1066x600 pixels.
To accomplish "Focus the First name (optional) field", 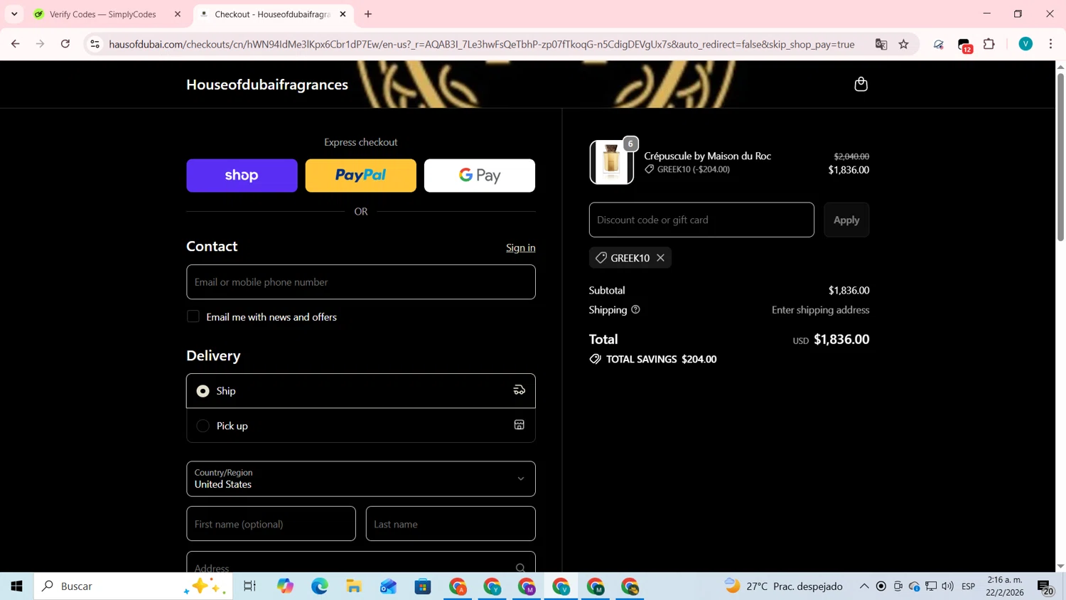I will 271,524.
